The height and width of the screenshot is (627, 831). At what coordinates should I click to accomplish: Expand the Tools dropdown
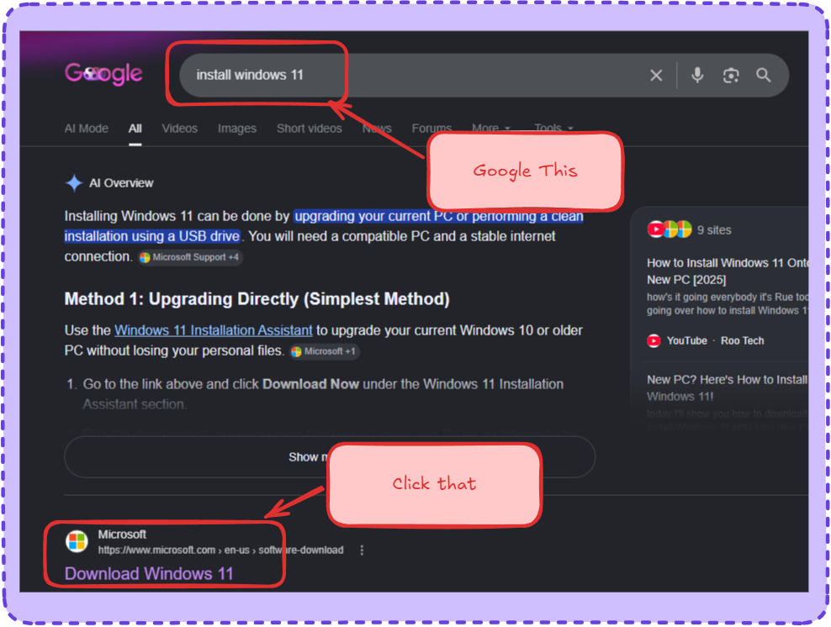553,128
